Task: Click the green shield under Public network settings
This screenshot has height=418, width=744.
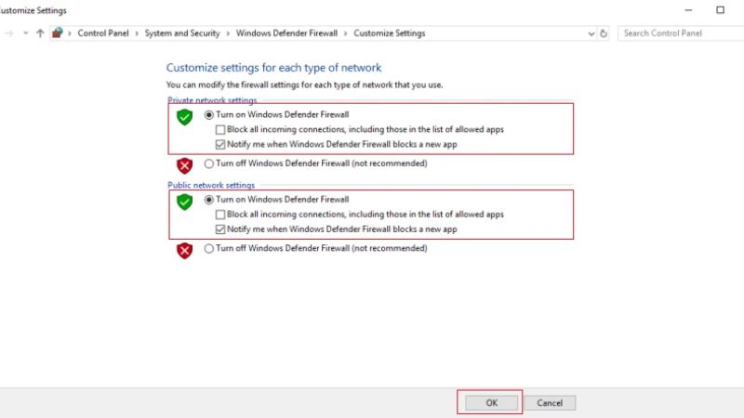Action: (x=184, y=202)
